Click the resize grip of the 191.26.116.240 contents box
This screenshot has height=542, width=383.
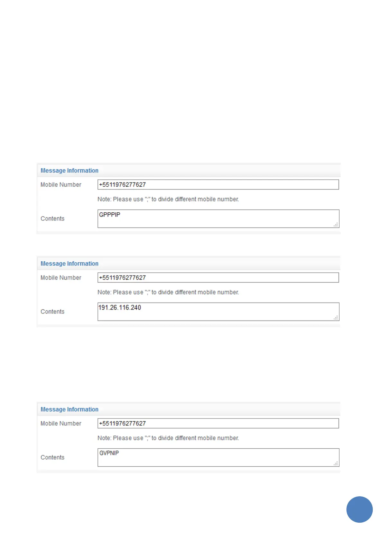tap(335, 317)
